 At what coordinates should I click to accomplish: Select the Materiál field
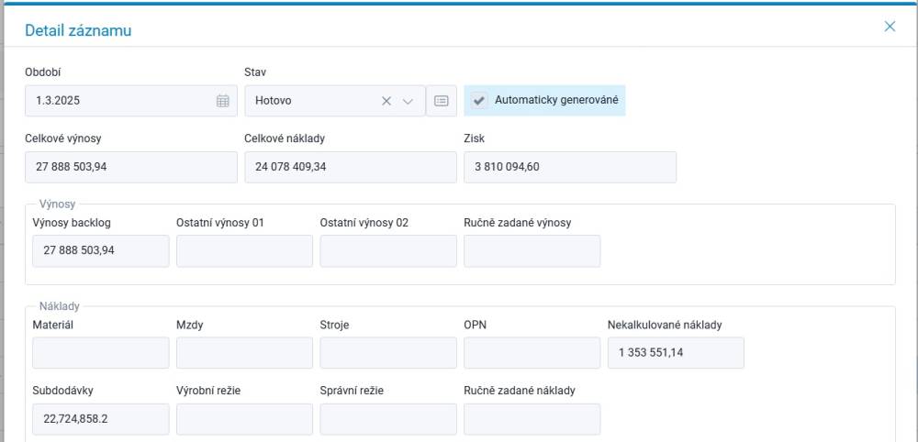101,352
